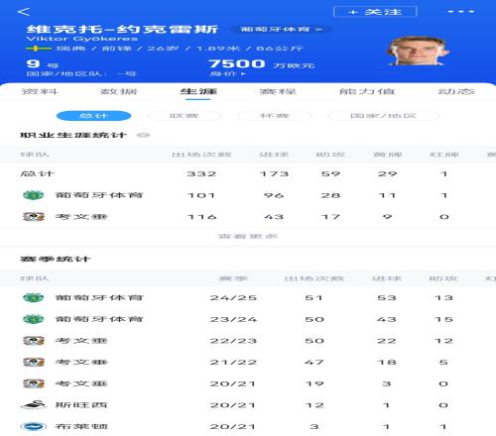Screen dimensions: 496x436
Task: Switch filter to 杯赛
Action: tap(275, 116)
